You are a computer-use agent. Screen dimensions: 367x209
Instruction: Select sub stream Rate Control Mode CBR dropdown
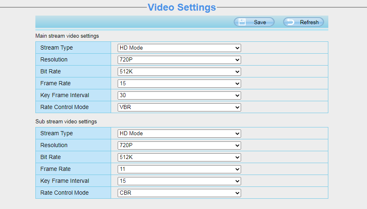click(179, 193)
